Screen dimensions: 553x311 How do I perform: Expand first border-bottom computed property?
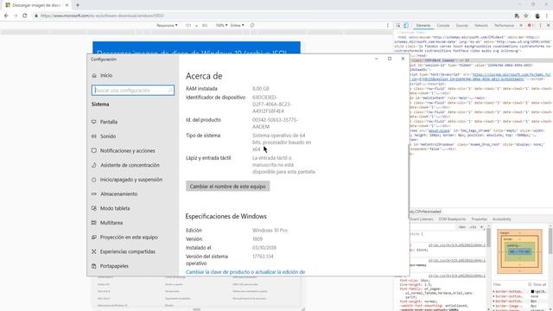(x=493, y=292)
